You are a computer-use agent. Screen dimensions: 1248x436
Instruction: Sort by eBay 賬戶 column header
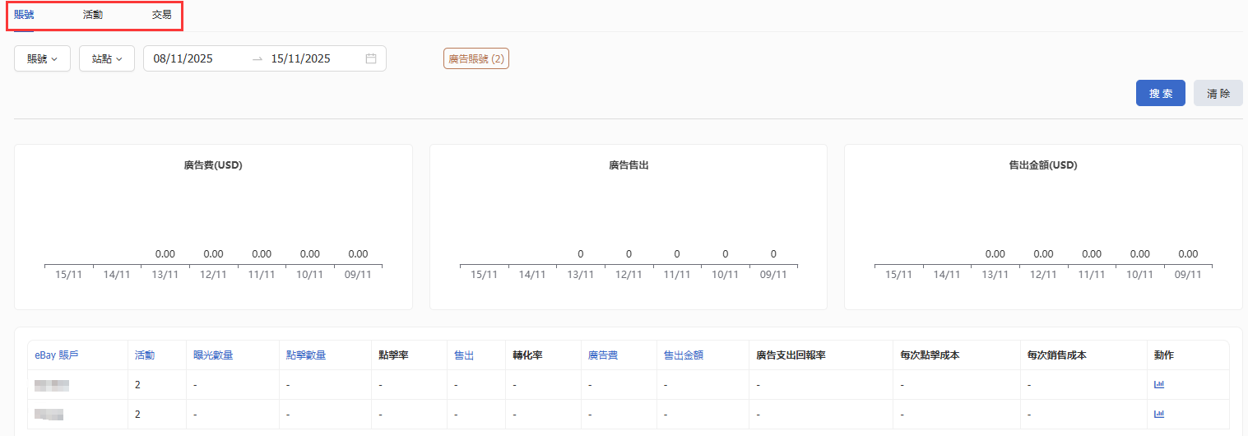57,355
